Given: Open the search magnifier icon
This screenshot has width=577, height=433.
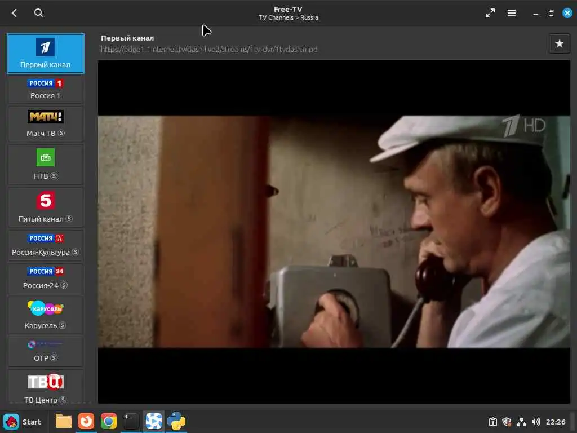Looking at the screenshot, I should 39,13.
